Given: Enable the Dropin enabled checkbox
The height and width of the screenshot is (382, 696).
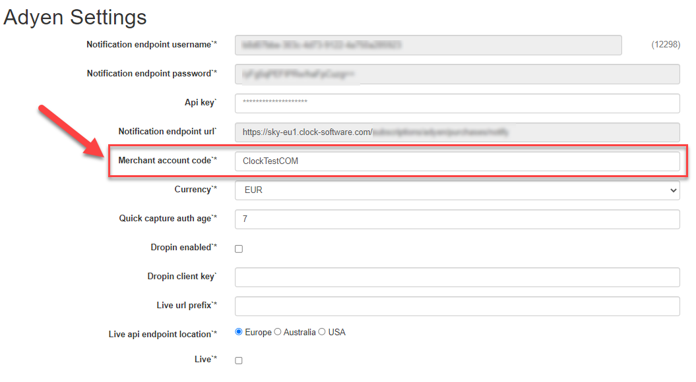Looking at the screenshot, I should pos(238,248).
